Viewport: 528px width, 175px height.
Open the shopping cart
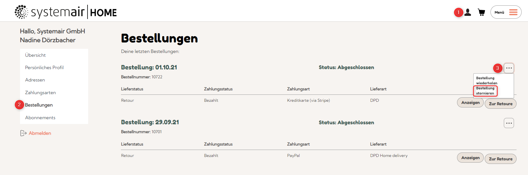[x=481, y=12]
